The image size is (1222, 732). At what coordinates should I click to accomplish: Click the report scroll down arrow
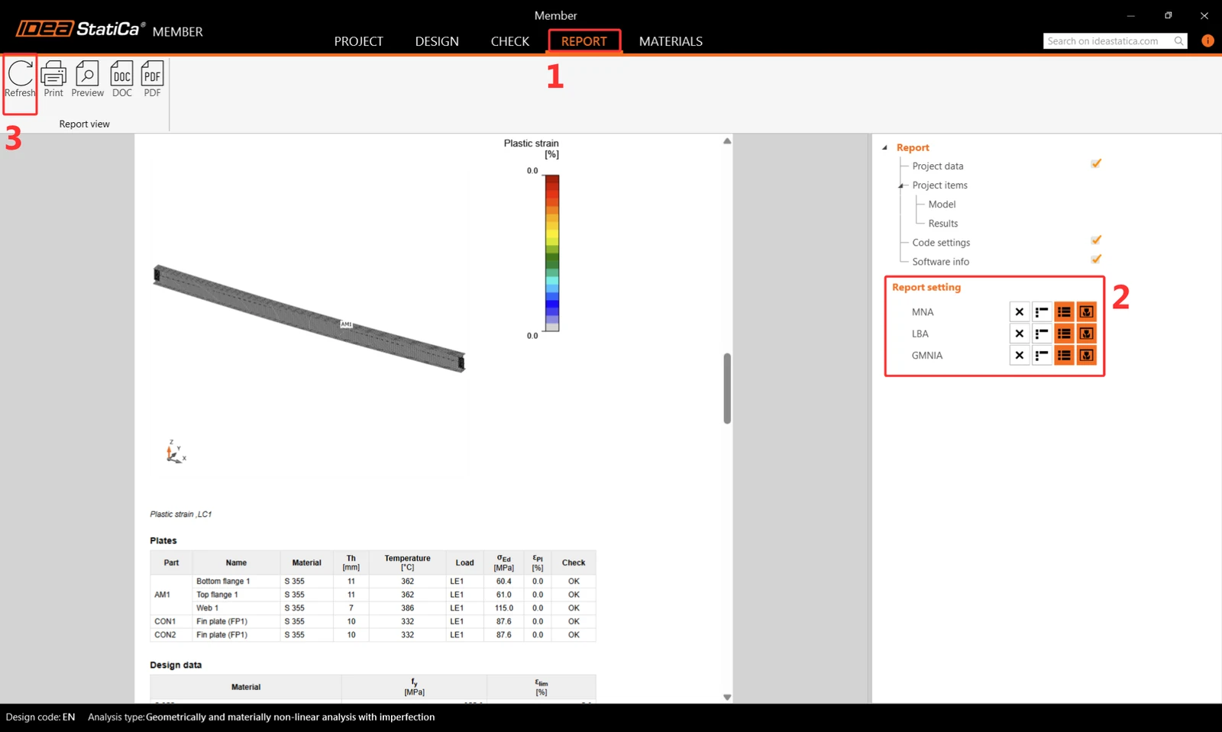tap(727, 697)
